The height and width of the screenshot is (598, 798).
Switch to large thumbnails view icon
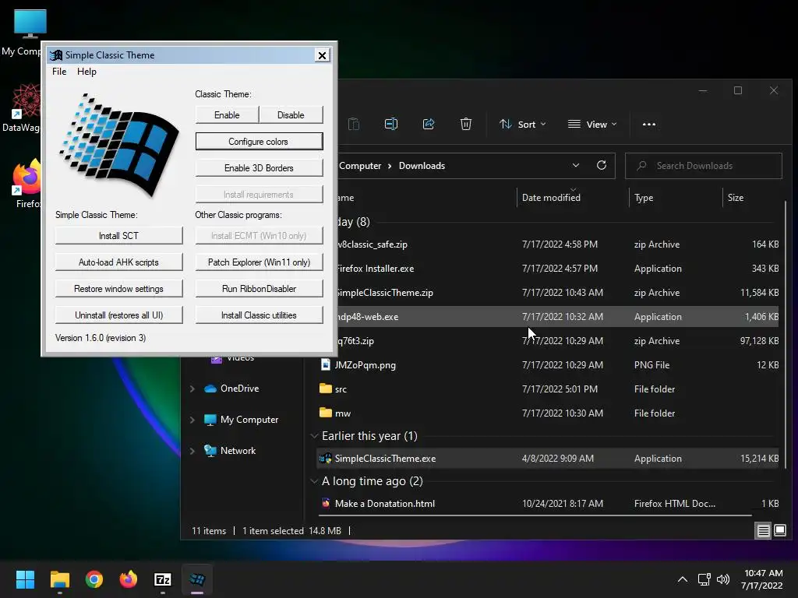pos(779,531)
